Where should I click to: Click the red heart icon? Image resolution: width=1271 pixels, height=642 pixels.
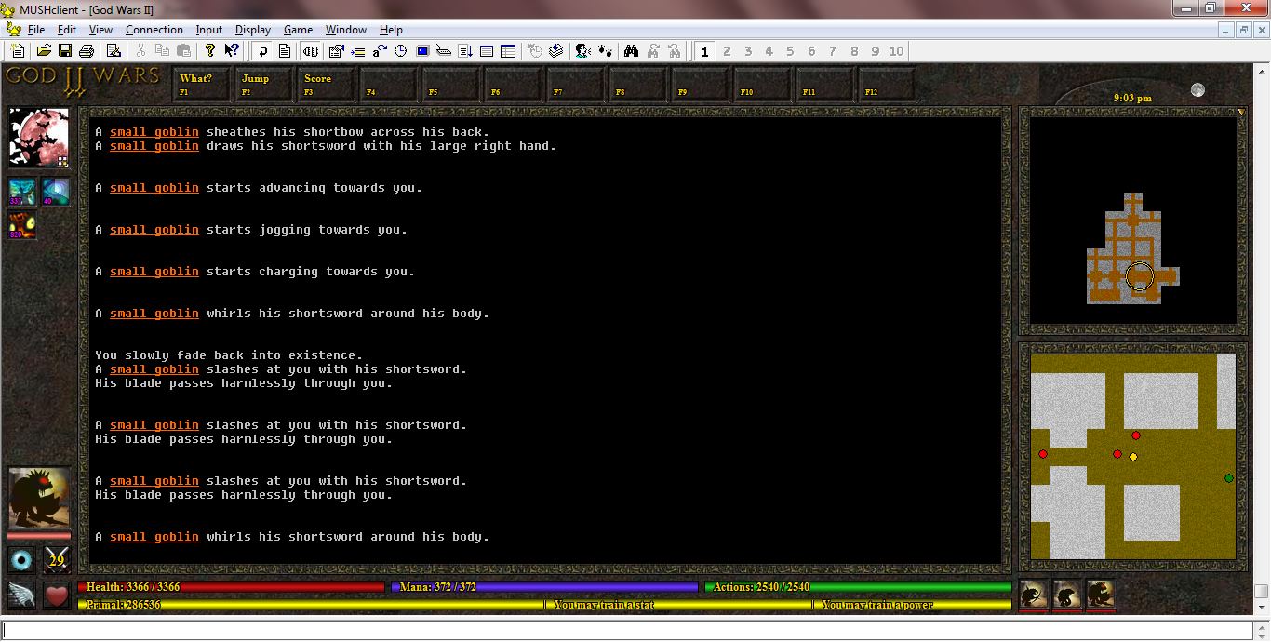click(x=58, y=595)
